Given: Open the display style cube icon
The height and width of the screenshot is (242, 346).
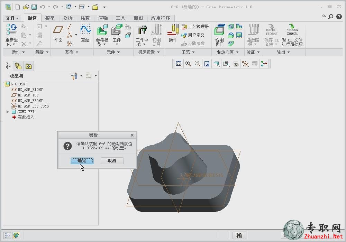Looking at the screenshot, I should pos(216,64).
